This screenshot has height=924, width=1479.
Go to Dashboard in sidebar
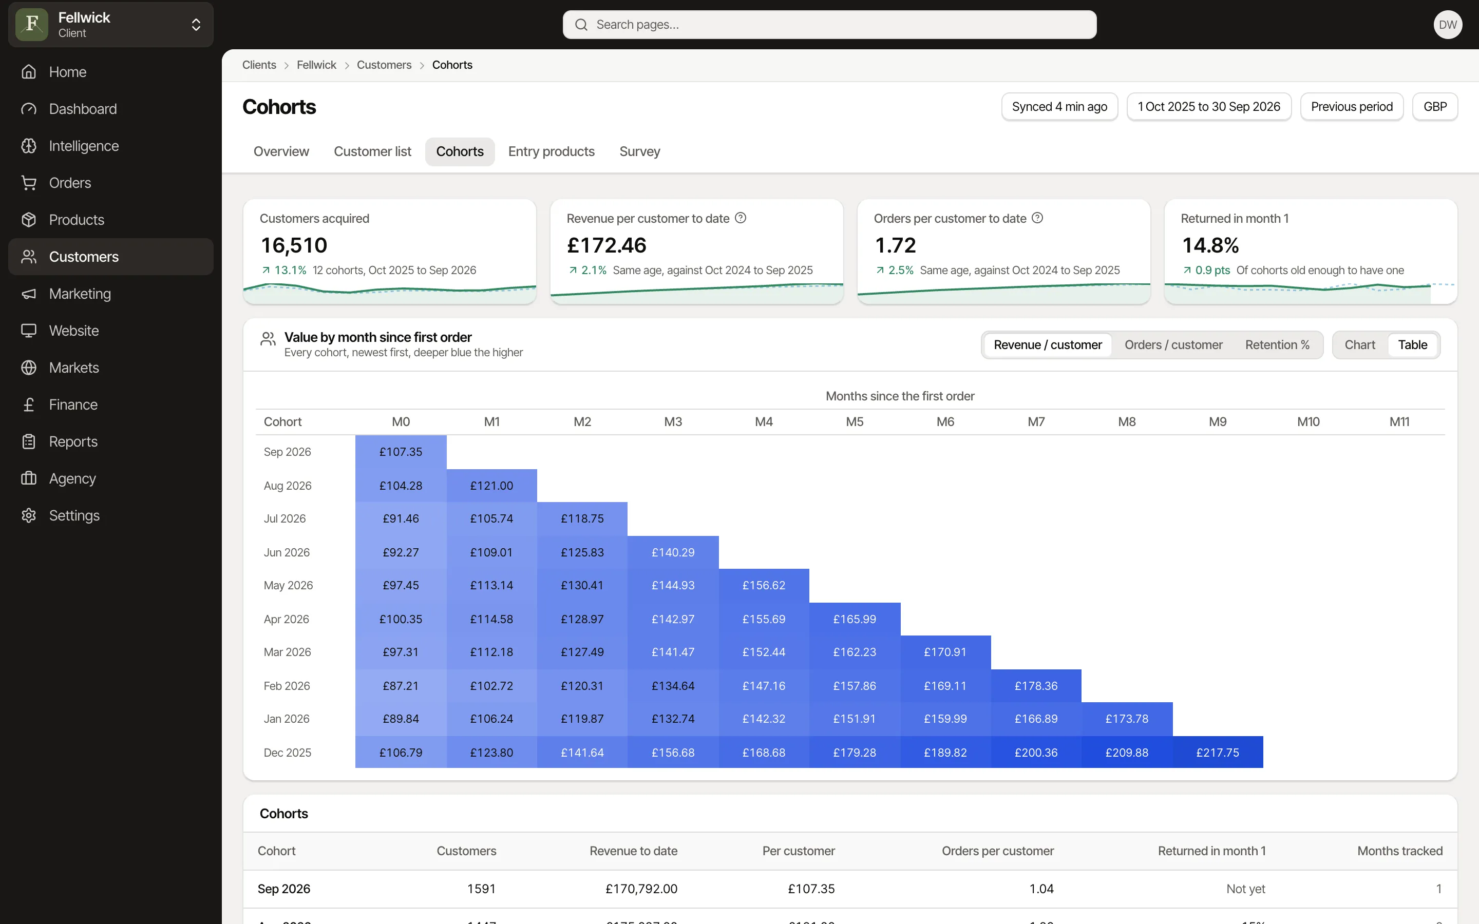110,109
